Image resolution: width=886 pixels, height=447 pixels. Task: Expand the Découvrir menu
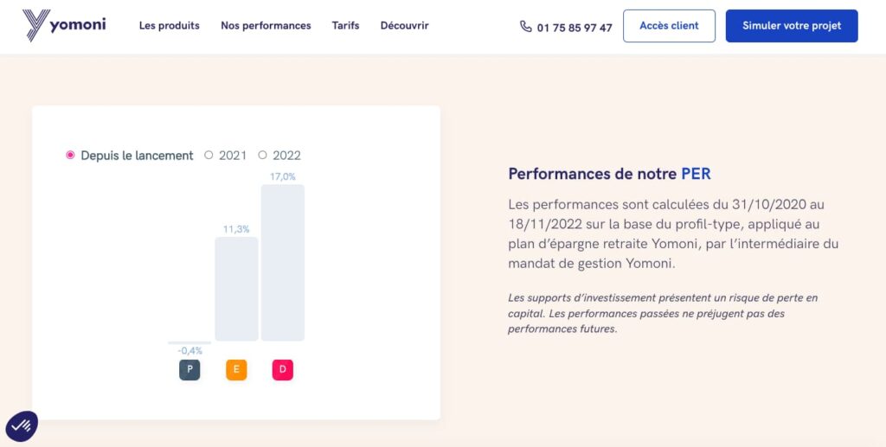(404, 26)
